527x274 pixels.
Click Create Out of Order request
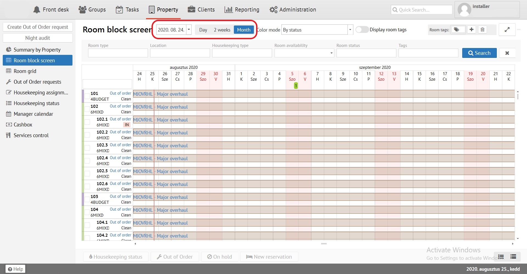click(x=38, y=27)
